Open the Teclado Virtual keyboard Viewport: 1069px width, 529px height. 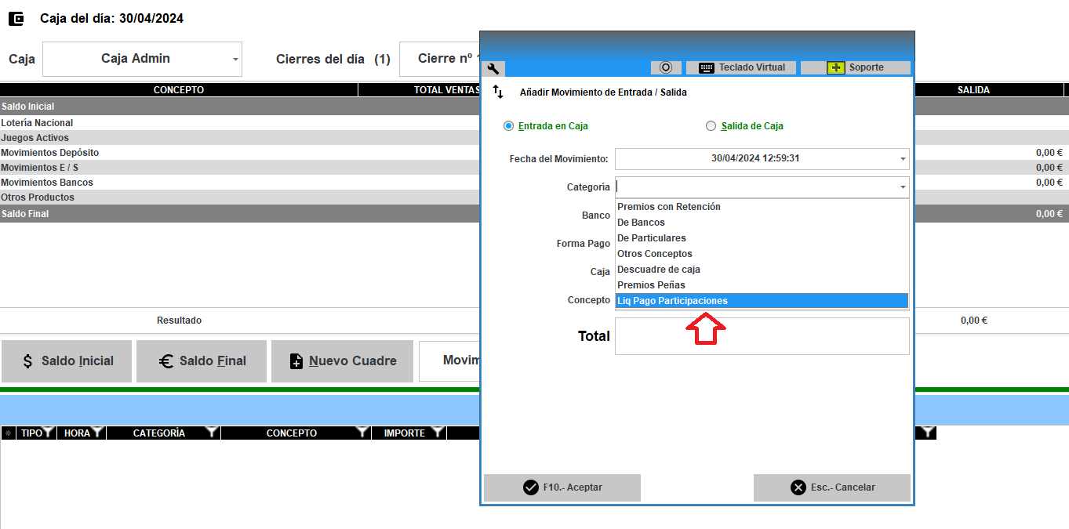(741, 67)
